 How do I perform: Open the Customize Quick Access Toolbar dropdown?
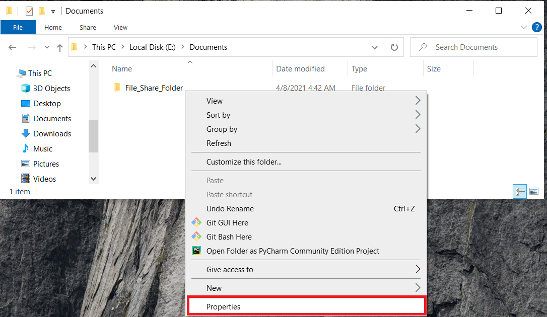coord(53,11)
